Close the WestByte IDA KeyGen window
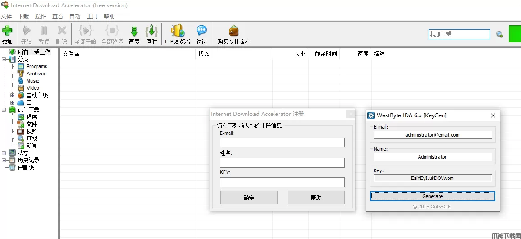The image size is (521, 239). pyautogui.click(x=493, y=115)
